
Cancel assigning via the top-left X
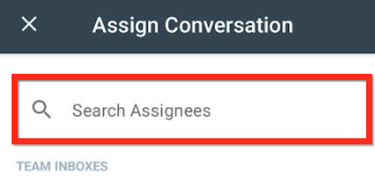click(x=29, y=24)
